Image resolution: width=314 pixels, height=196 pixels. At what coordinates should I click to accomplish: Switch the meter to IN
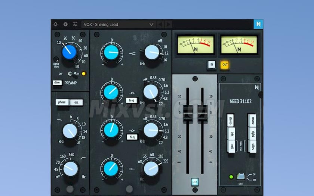click(x=212, y=65)
